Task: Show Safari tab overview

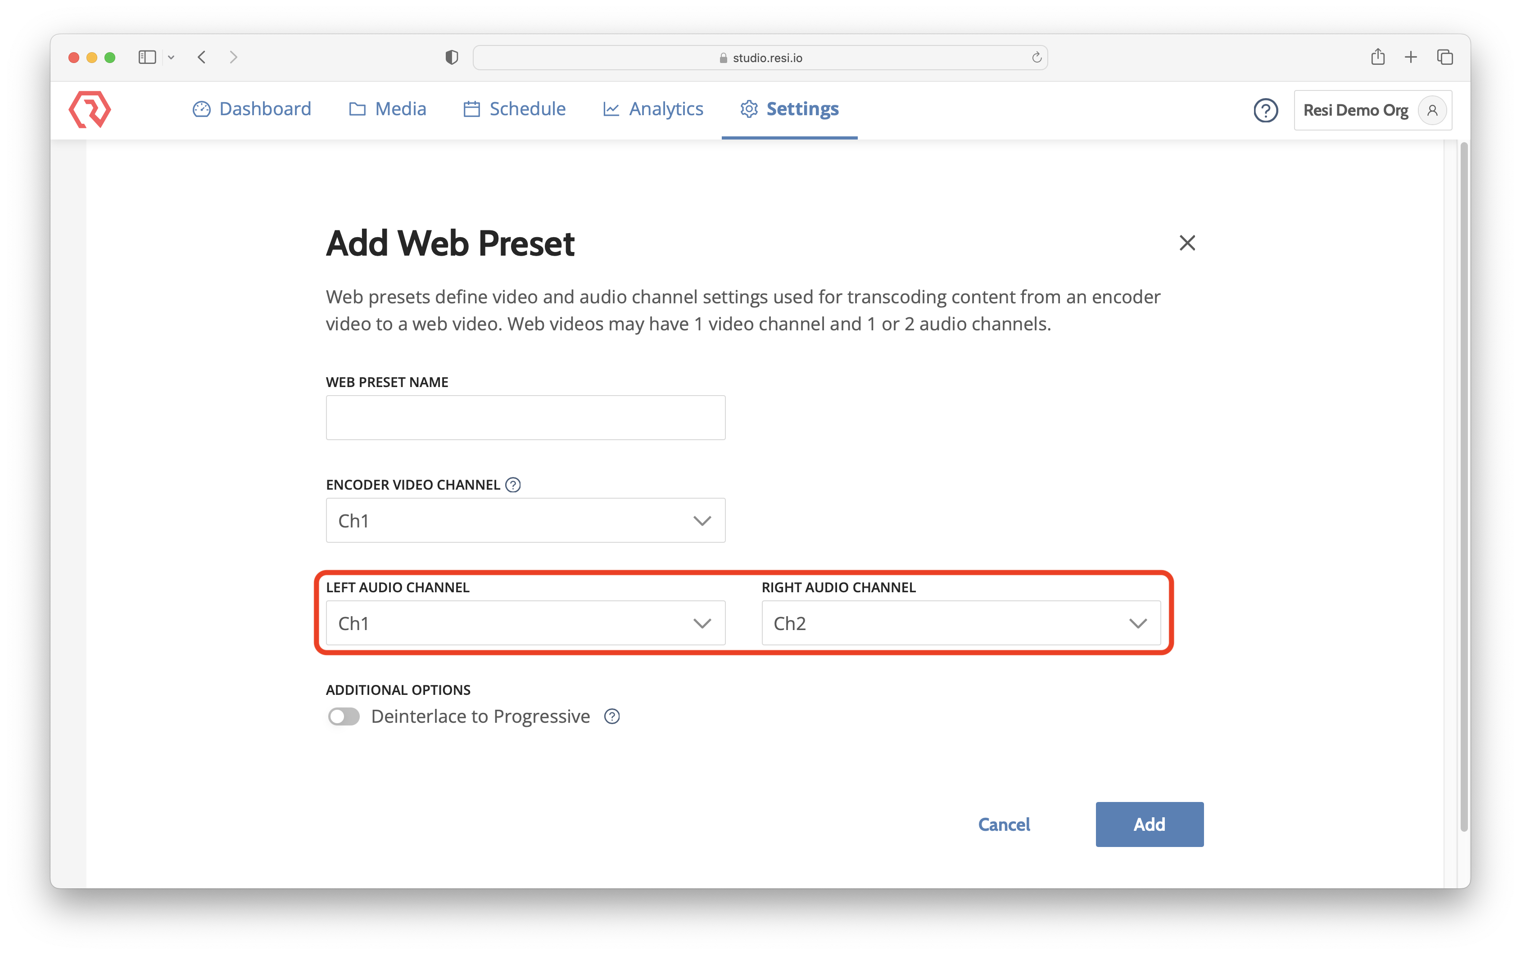Action: (1444, 58)
